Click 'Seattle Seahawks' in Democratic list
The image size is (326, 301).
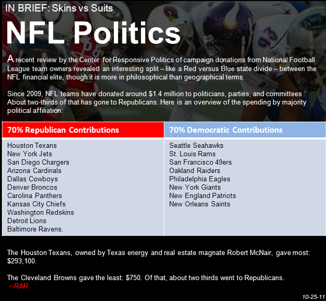tap(196, 145)
